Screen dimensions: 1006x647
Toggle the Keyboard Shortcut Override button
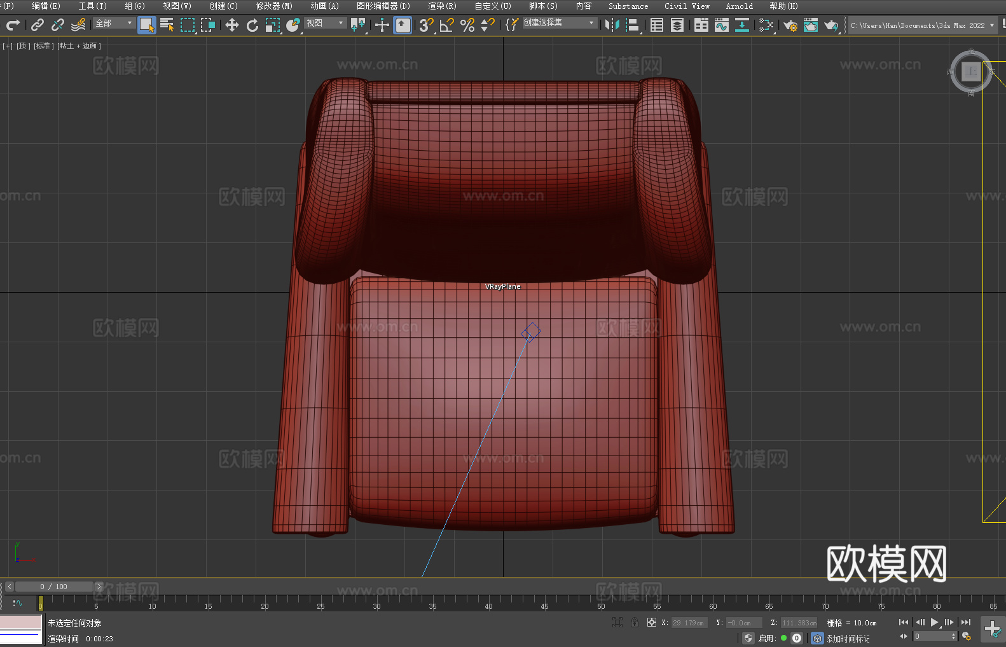[403, 25]
